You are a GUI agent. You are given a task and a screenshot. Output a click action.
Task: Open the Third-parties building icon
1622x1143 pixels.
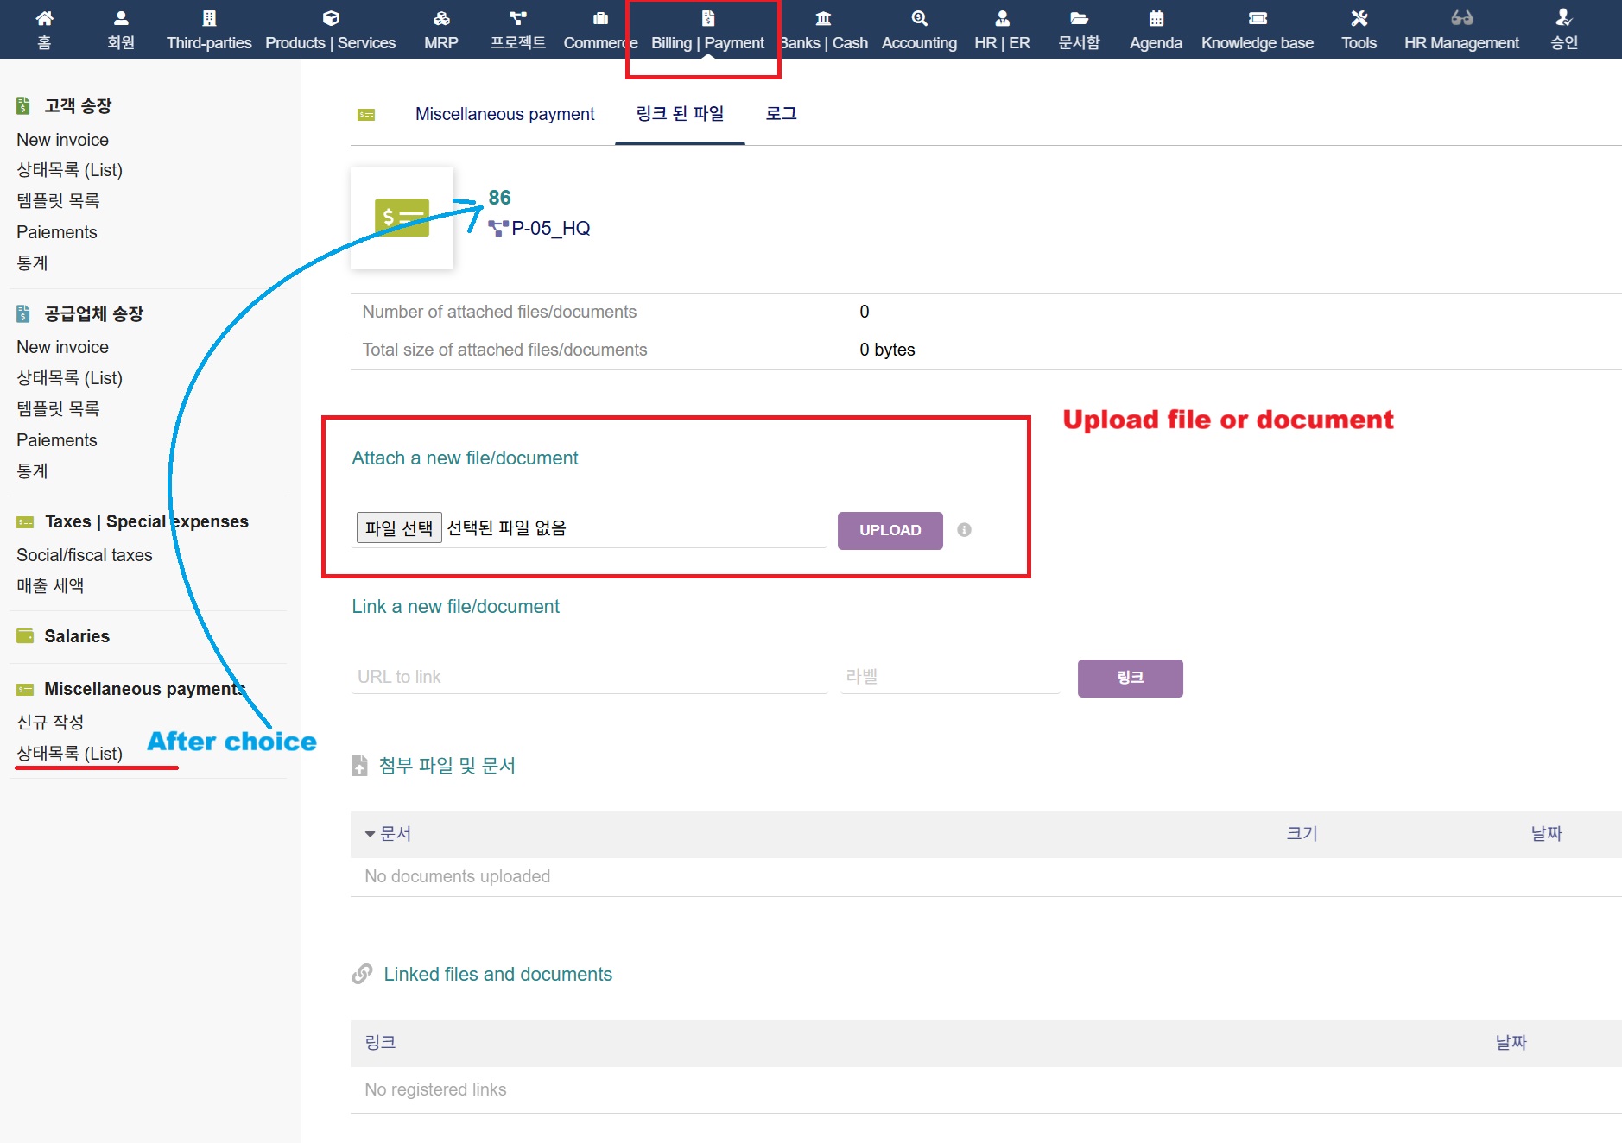(x=209, y=19)
